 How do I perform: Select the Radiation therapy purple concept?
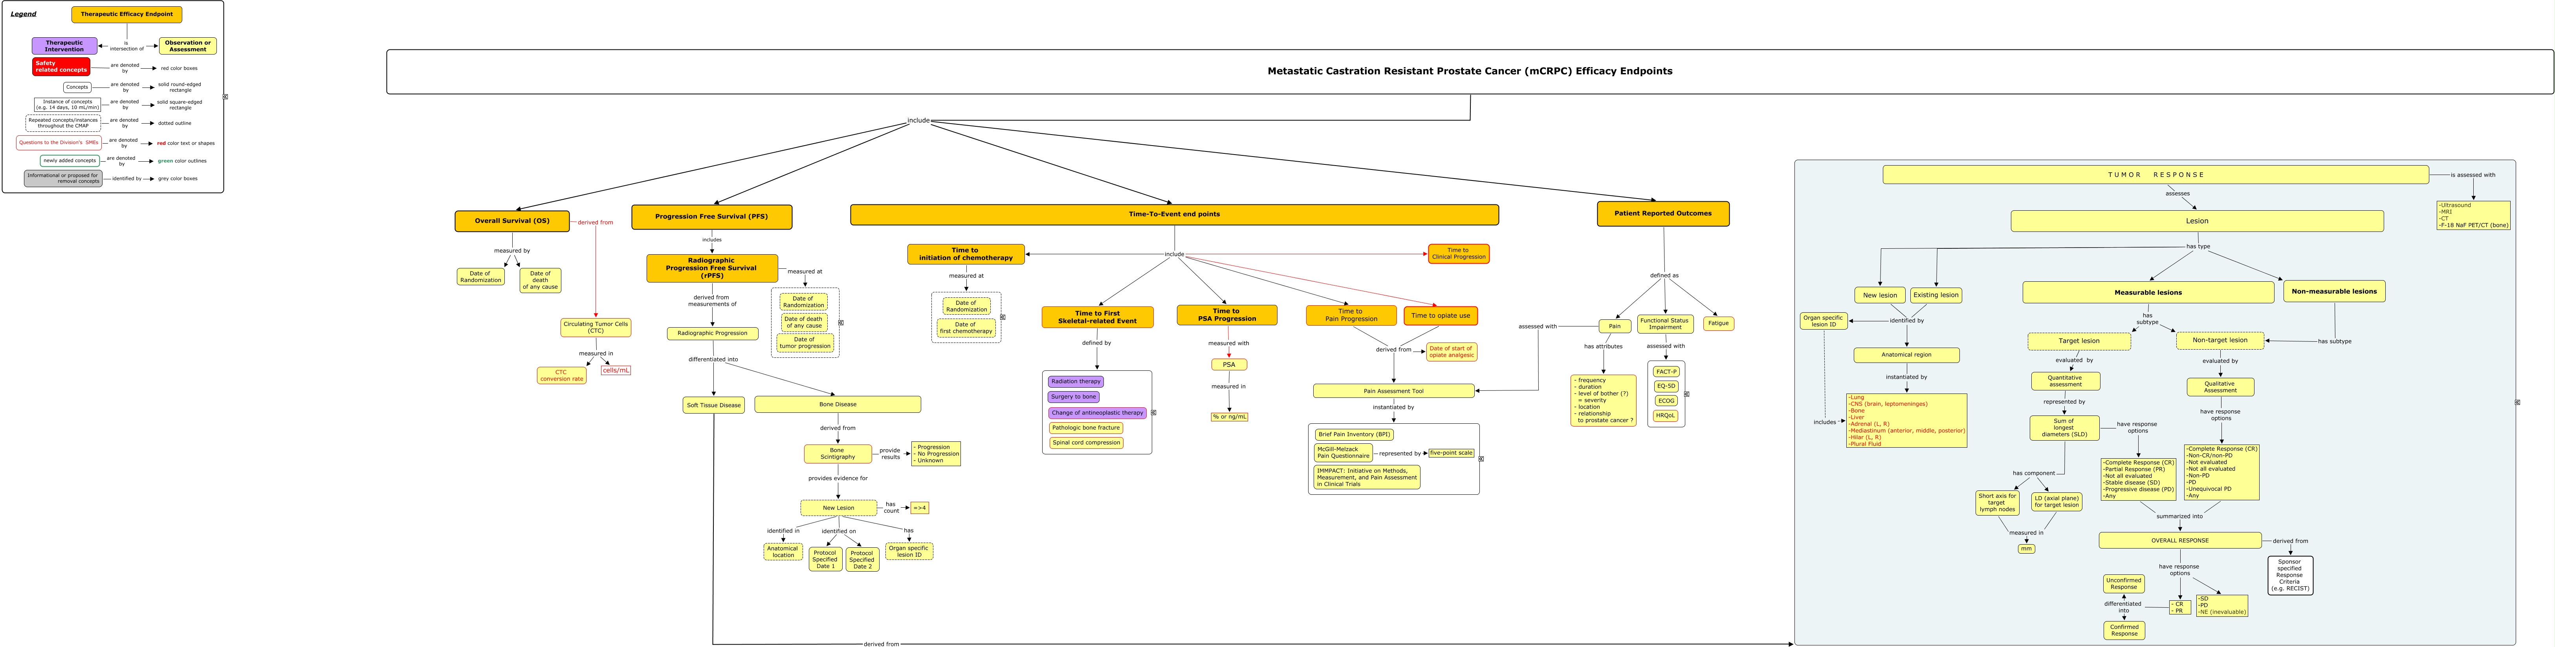(x=1075, y=381)
